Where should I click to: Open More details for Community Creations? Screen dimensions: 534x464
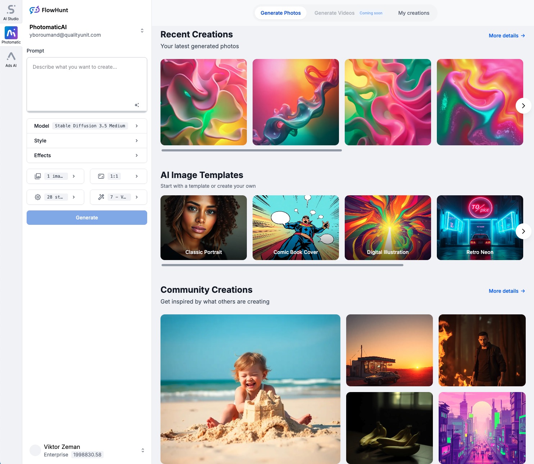pyautogui.click(x=506, y=291)
